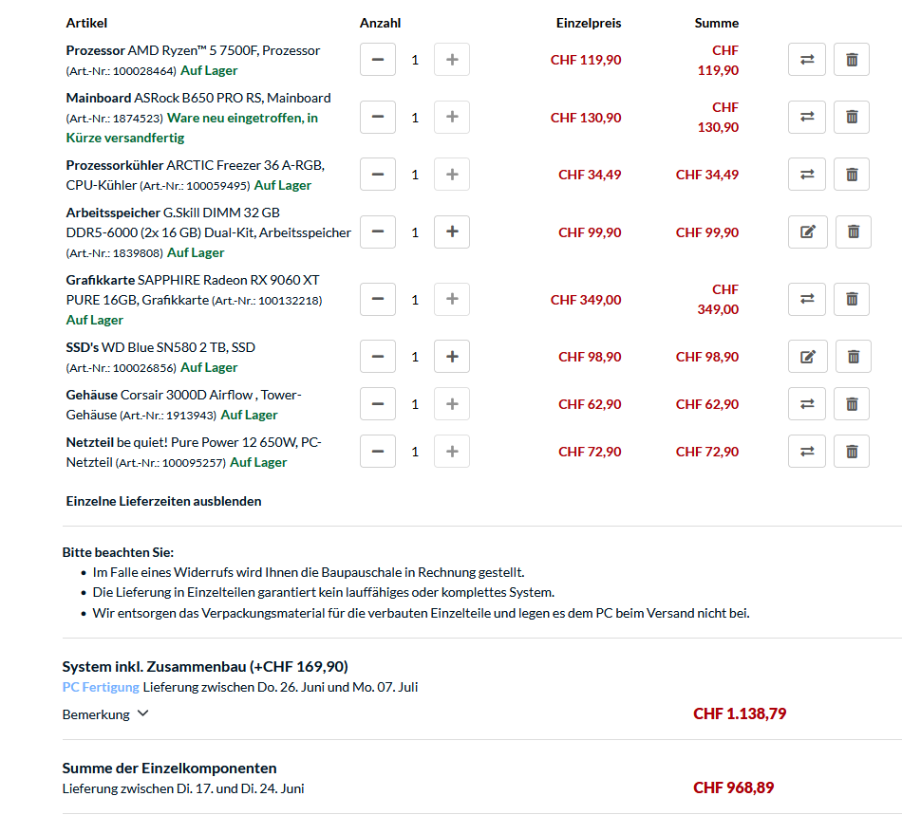Expand the Bemerkung section
This screenshot has height=815, width=902.
[105, 714]
